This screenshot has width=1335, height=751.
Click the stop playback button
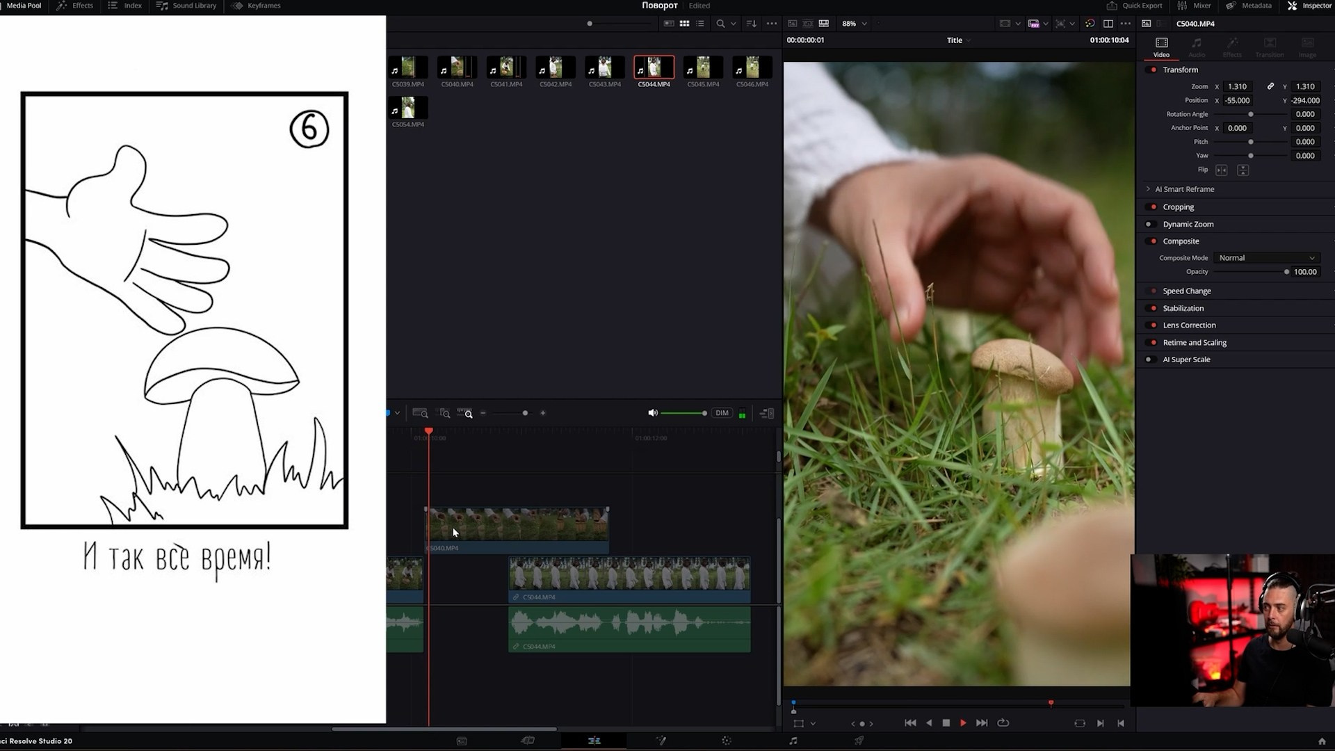(946, 723)
